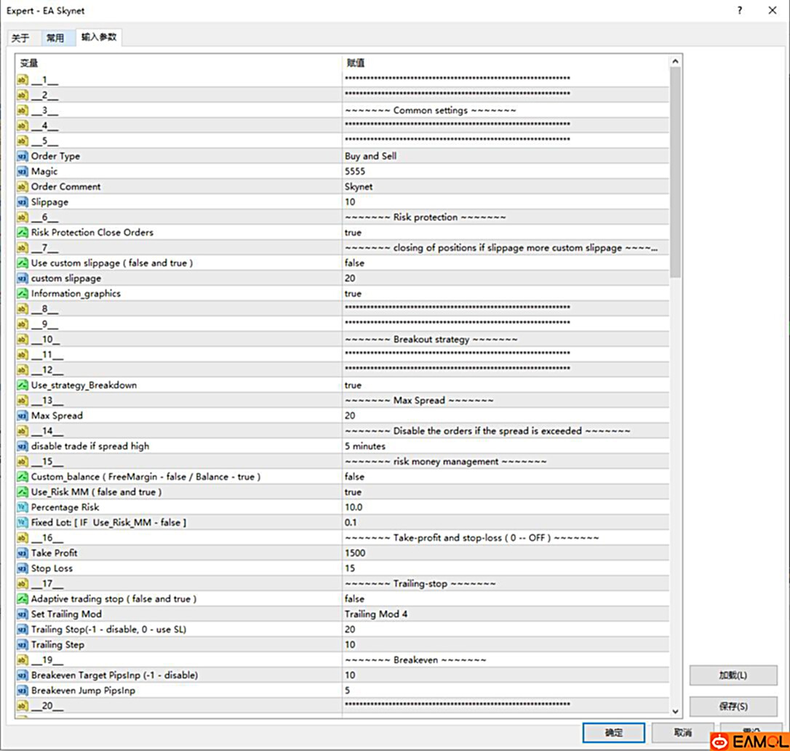The height and width of the screenshot is (751, 790).
Task: Click the scrollbar down arrow
Action: click(x=675, y=712)
